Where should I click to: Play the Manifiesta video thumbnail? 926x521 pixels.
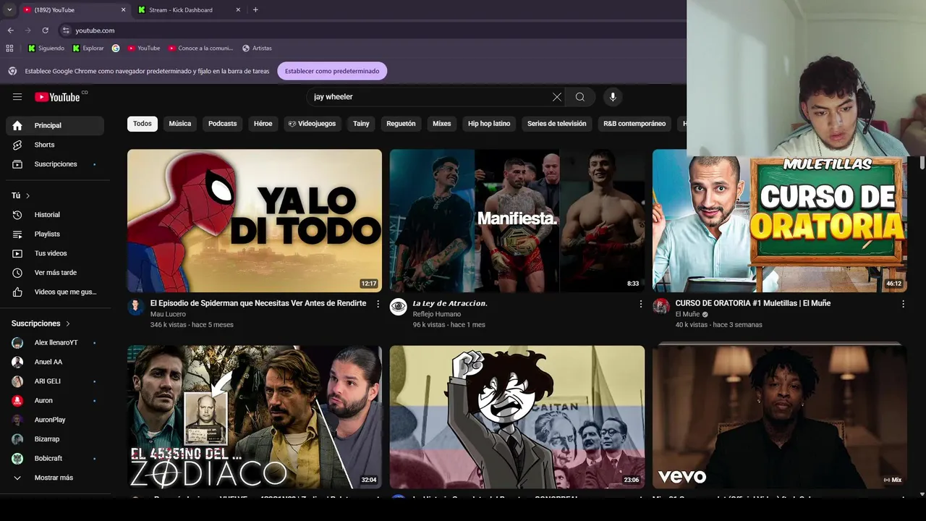click(517, 221)
